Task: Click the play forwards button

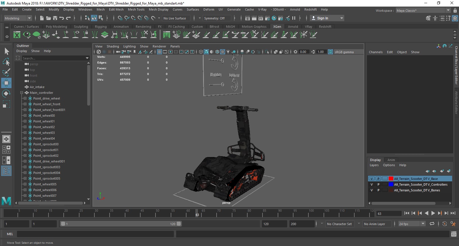Action: click(433, 213)
